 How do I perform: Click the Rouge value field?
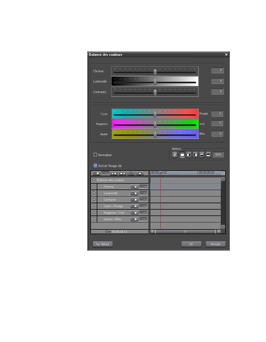pos(217,114)
